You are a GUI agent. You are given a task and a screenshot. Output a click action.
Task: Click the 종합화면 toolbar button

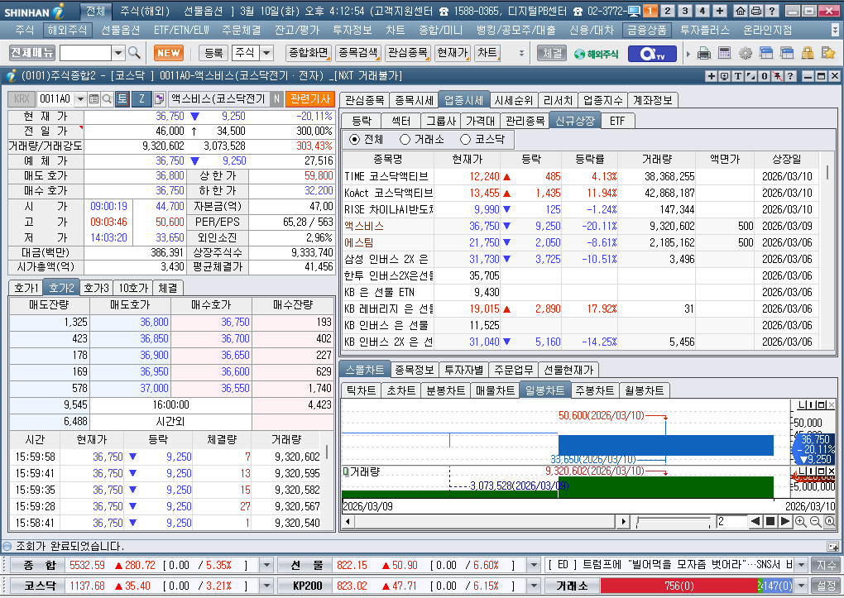(x=309, y=53)
